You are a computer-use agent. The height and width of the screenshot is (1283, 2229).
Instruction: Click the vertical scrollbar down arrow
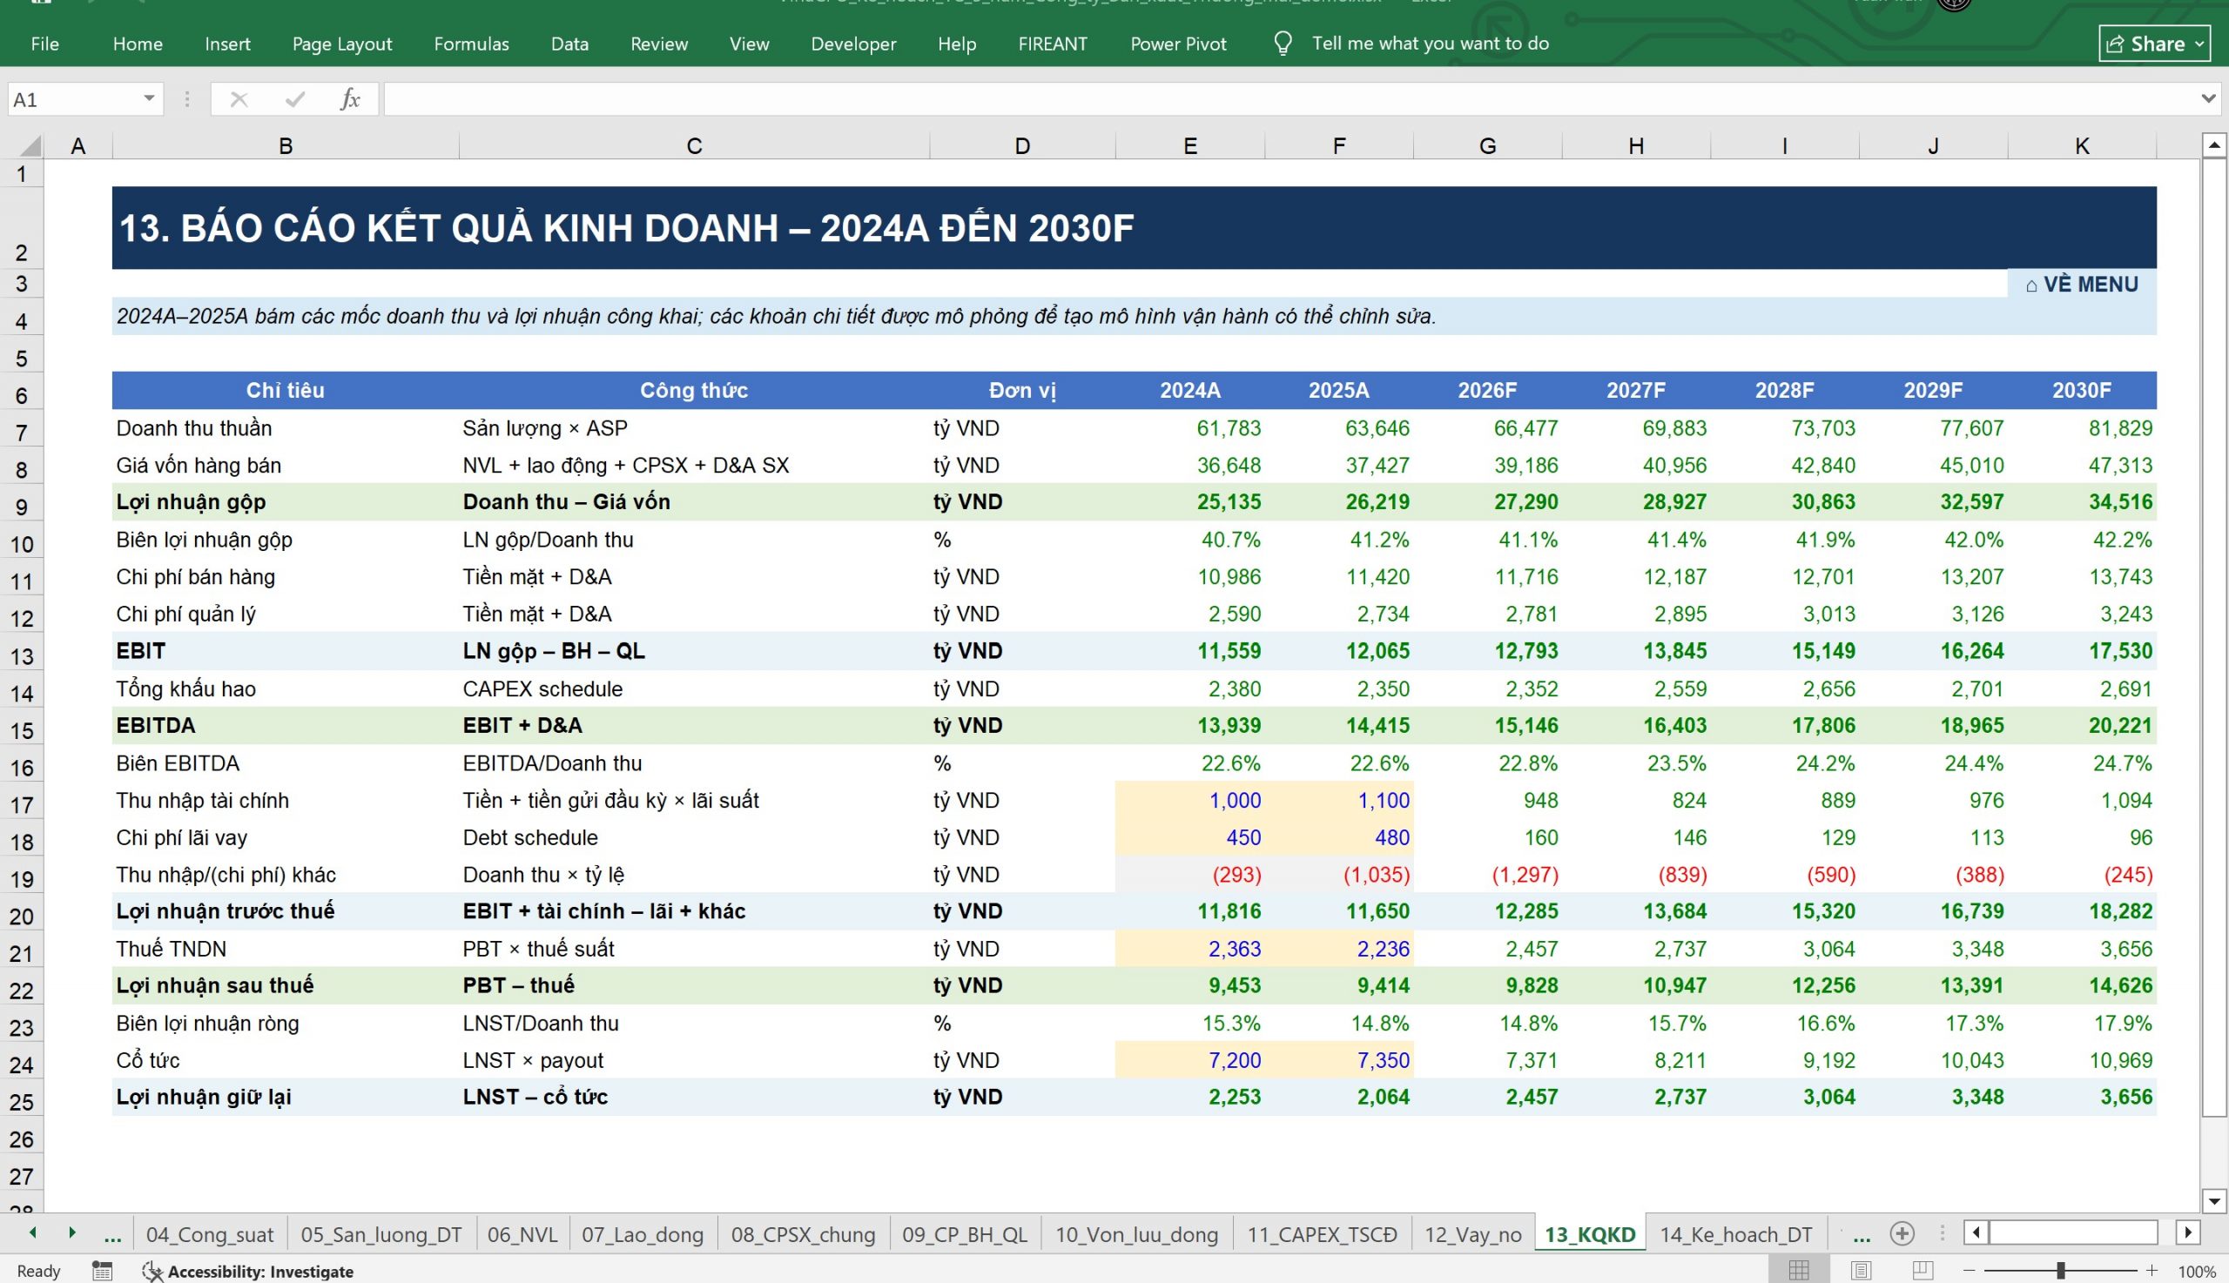coord(2214,1200)
